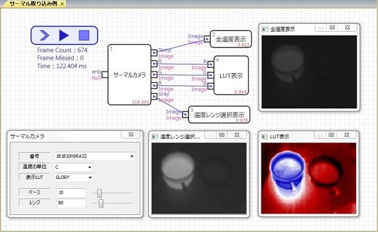The height and width of the screenshot is (232, 378).
Task: Click the レンジ label
Action: 35,203
